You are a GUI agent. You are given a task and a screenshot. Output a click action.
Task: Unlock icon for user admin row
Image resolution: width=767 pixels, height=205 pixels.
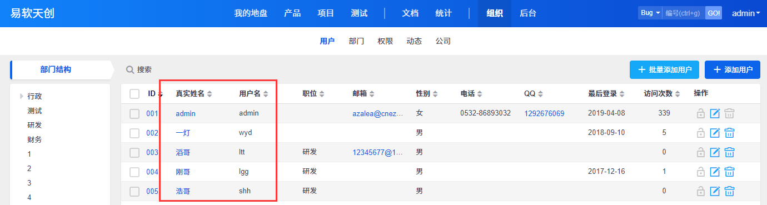click(701, 113)
